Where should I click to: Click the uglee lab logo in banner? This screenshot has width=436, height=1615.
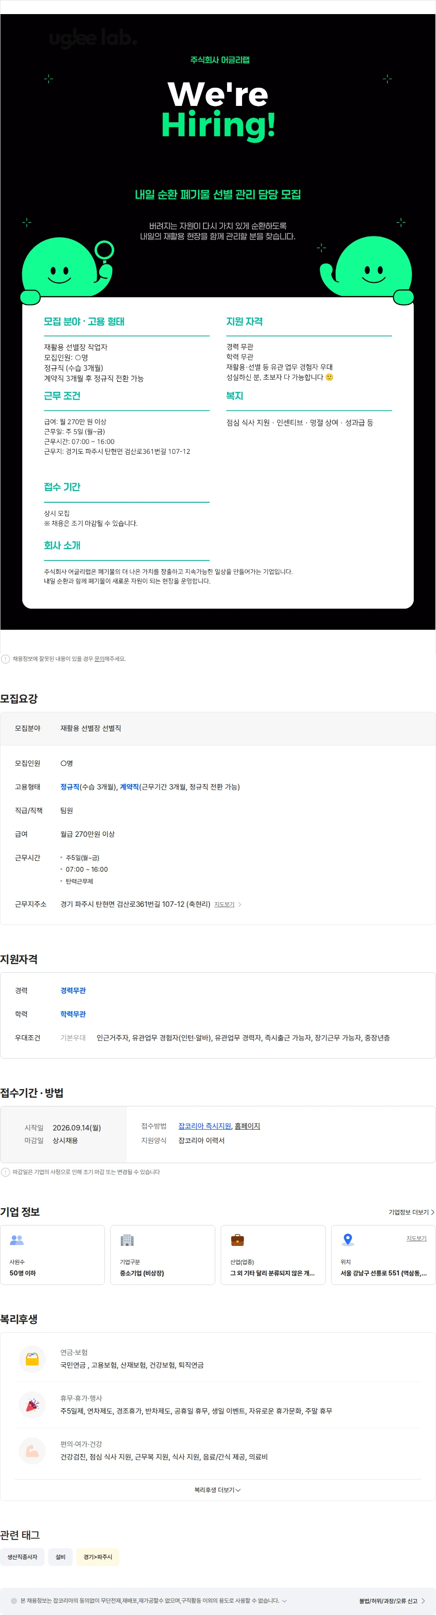click(93, 39)
